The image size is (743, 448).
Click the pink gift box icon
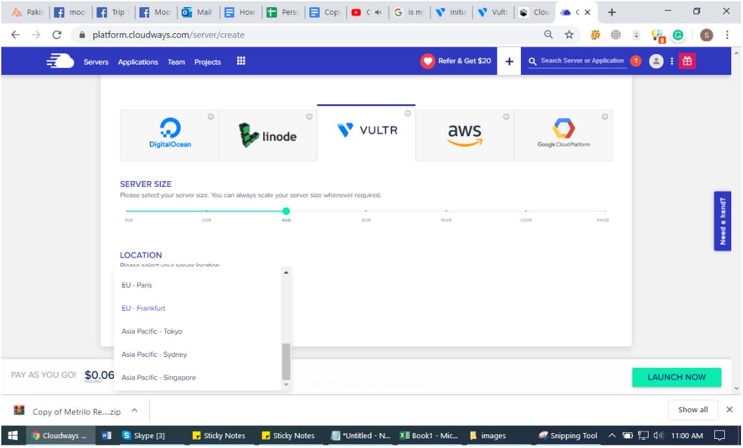tap(687, 61)
